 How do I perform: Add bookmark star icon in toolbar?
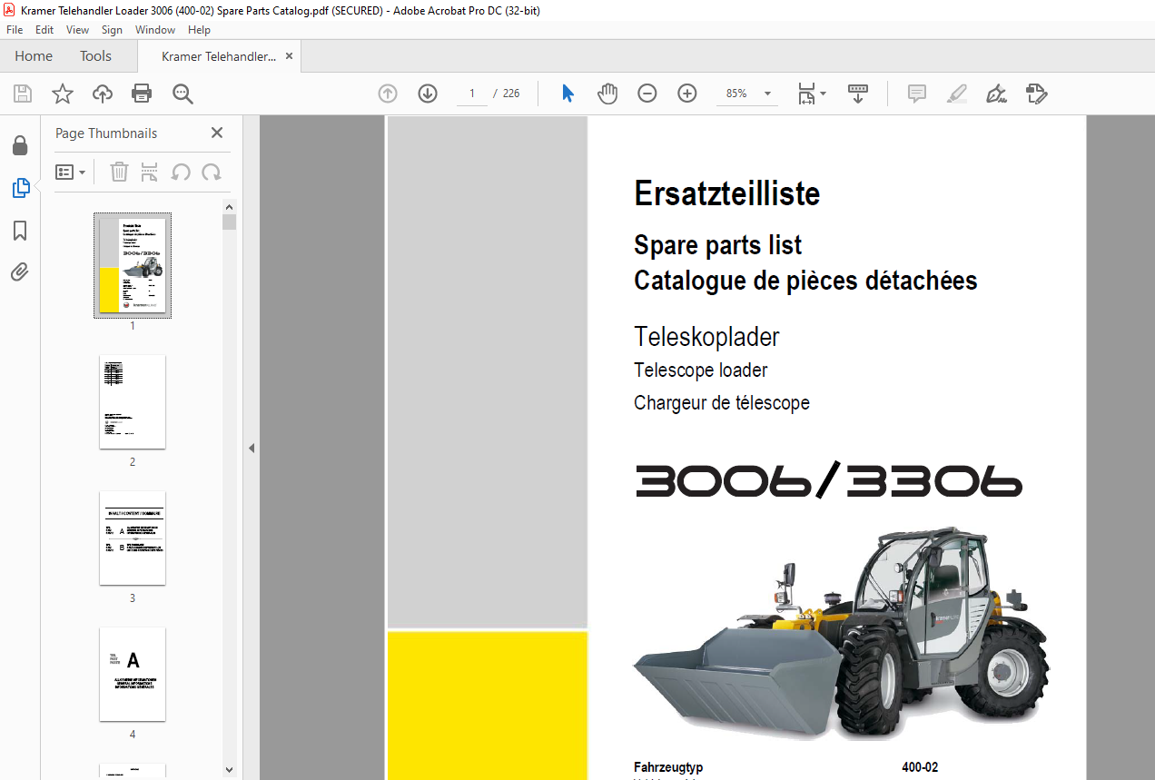tap(63, 94)
